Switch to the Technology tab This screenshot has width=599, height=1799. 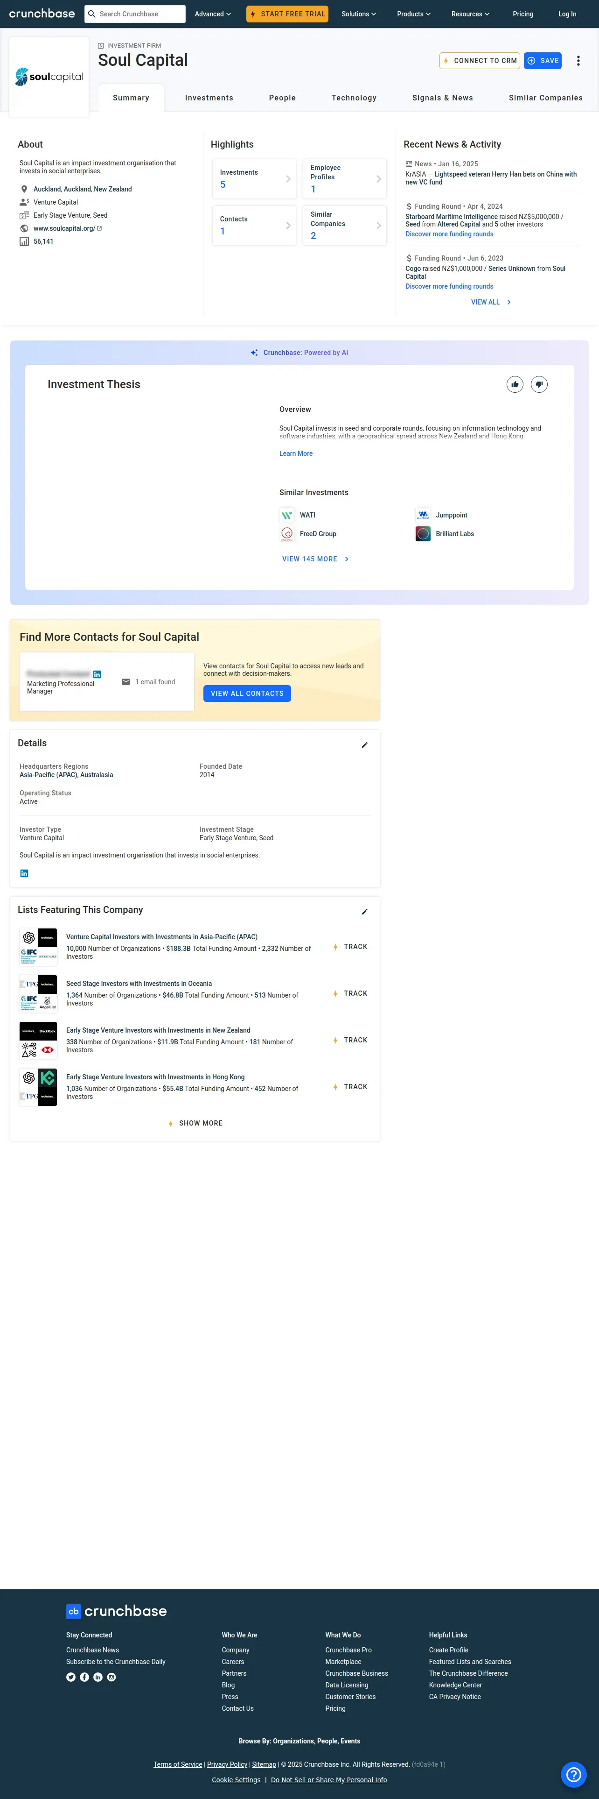354,98
